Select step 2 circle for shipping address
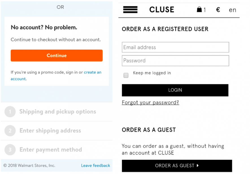 point(10,131)
